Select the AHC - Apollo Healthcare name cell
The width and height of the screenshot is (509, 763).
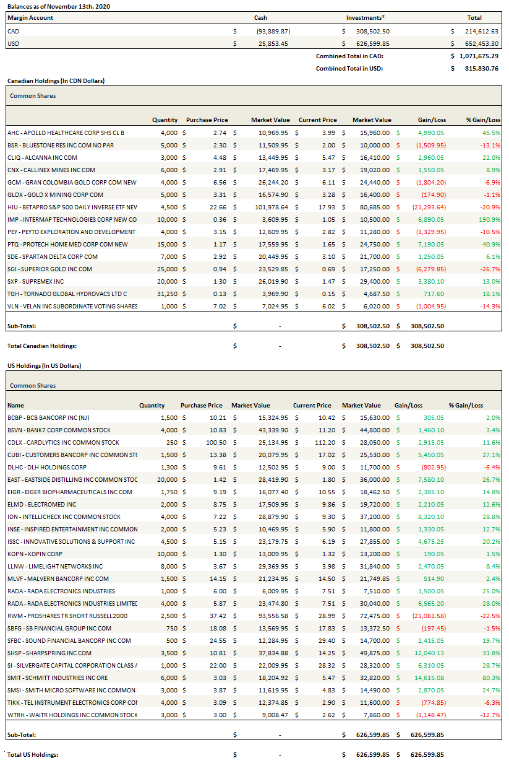66,133
